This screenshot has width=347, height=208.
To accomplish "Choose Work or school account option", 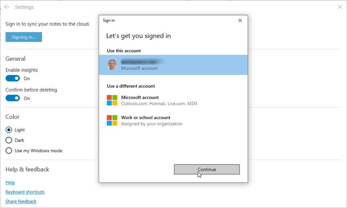I will 173,121.
